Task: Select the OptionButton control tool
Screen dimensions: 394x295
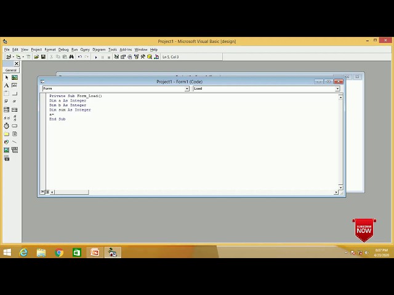Action: click(15, 101)
